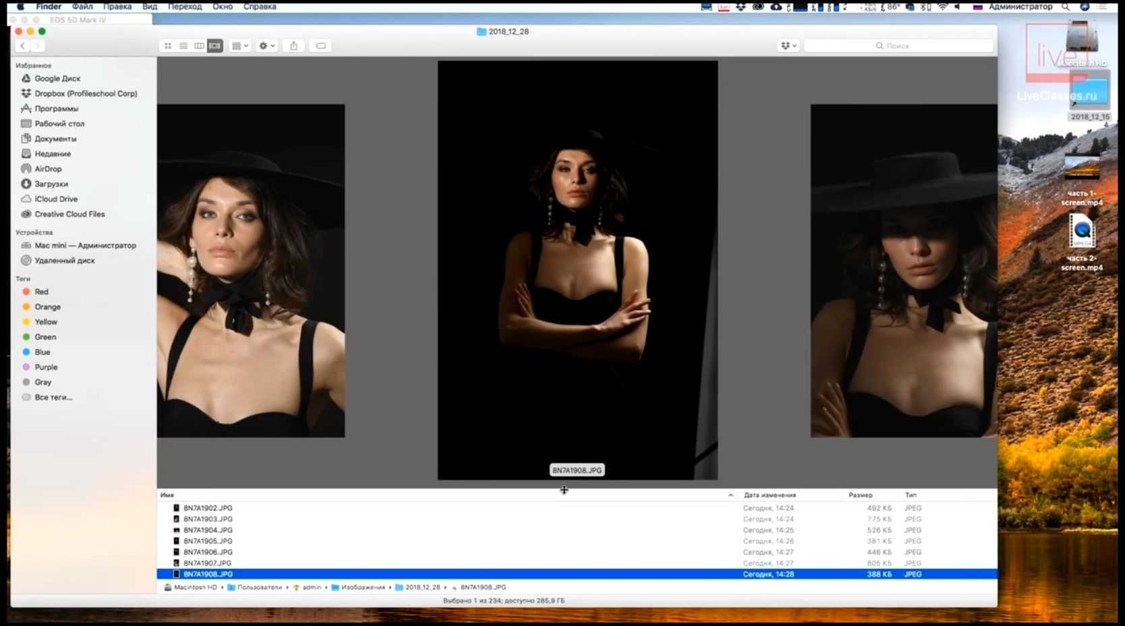1125x626 pixels.
Task: Click the right Cover Flow shadowed-face photo
Action: 904,271
